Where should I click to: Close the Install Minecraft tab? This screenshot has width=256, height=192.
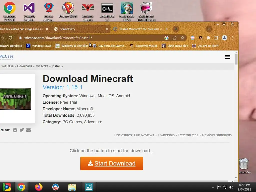click(x=166, y=29)
